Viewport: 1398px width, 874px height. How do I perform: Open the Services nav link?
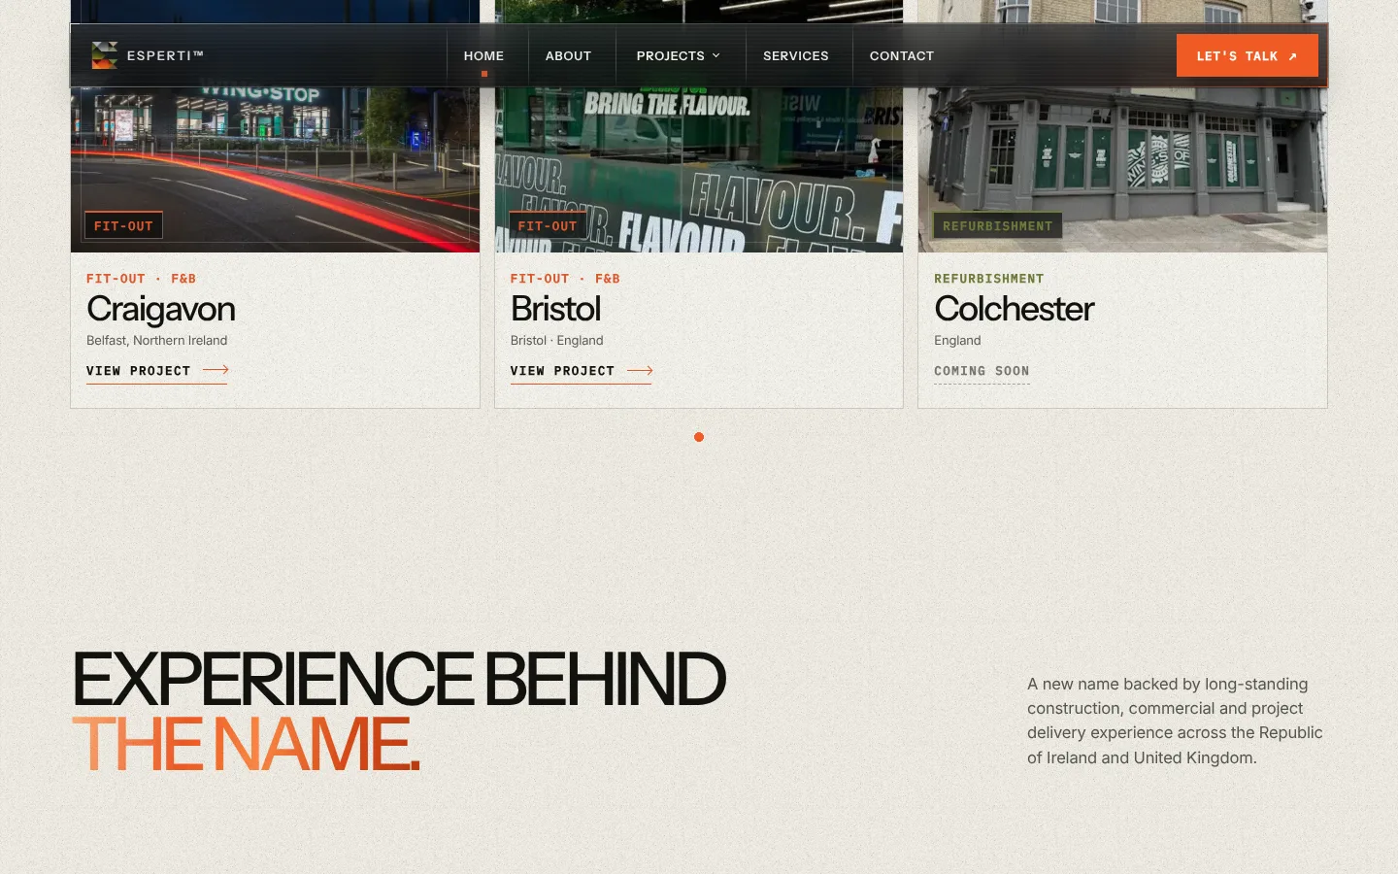point(796,56)
